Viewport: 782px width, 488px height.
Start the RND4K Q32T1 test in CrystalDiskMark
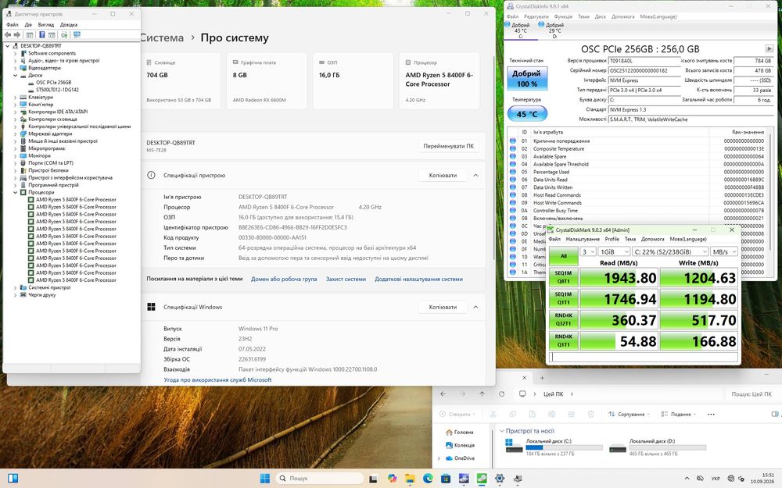(x=564, y=319)
